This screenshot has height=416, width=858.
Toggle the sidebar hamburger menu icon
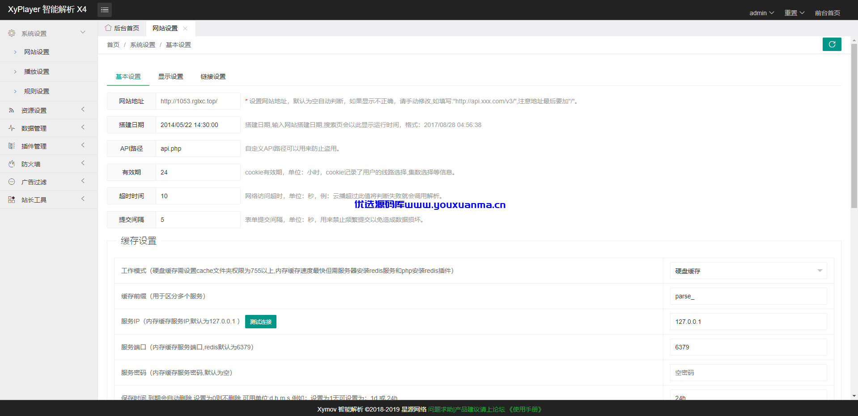tap(105, 10)
